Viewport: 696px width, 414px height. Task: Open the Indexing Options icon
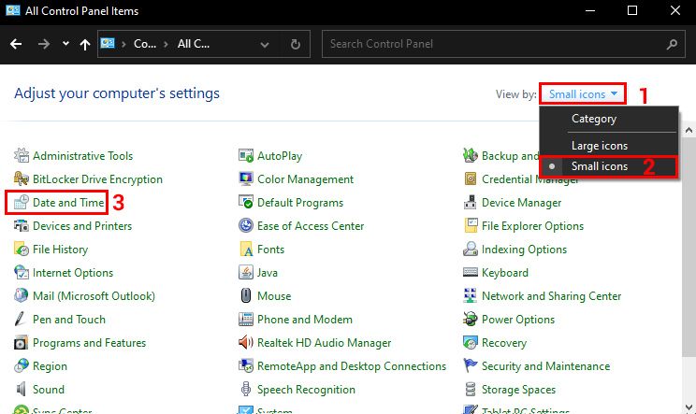click(x=470, y=250)
